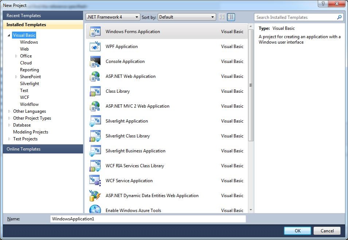
Task: Expand the Test Projects node
Action: coord(9,139)
